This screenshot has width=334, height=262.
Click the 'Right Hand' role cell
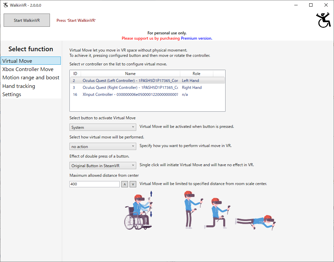click(192, 88)
